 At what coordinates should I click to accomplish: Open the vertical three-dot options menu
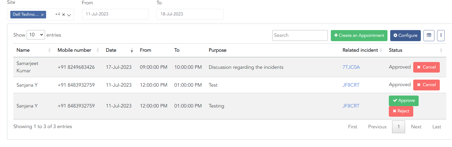(441, 35)
